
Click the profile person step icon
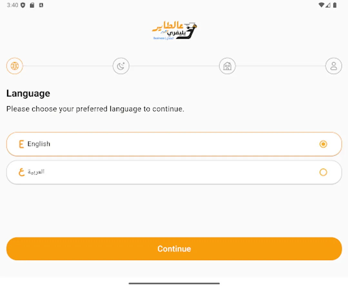point(333,66)
